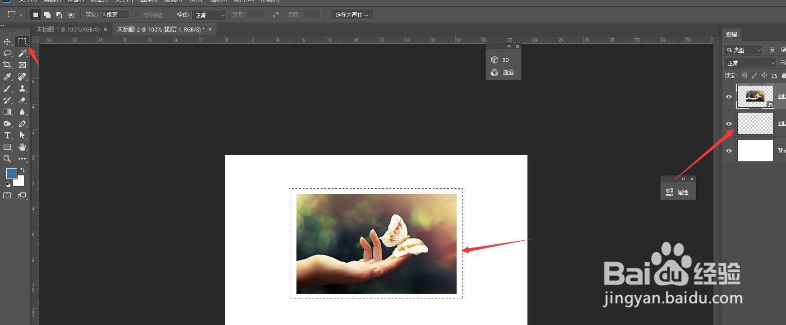Select the Spot Healing Brush tool
The height and width of the screenshot is (325, 786).
point(22,77)
